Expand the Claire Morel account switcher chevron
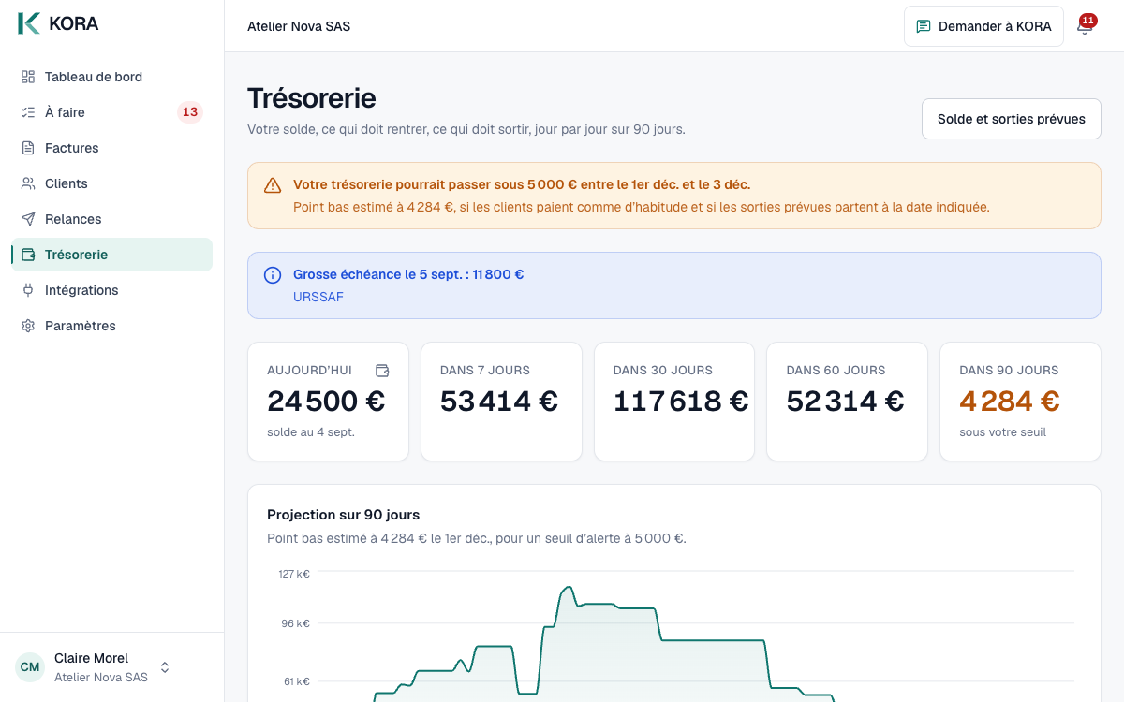This screenshot has width=1124, height=702. [x=165, y=667]
